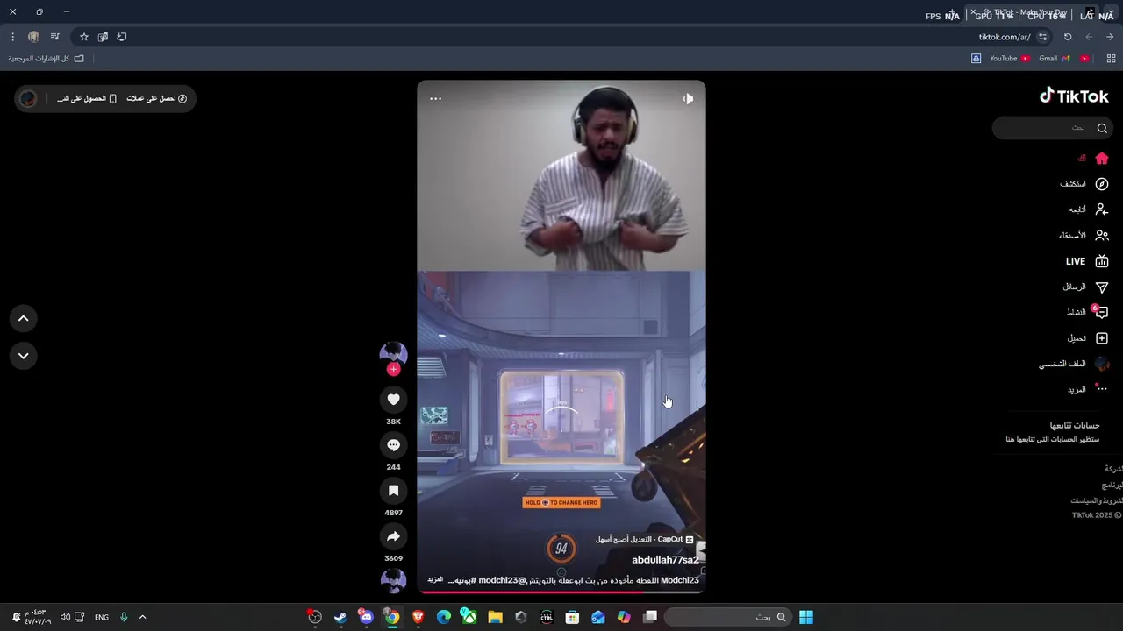Open the browser three-dots menu
1123x631 pixels.
point(12,37)
